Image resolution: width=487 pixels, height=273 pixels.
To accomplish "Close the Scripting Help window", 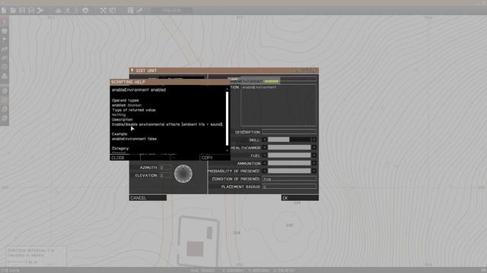I will pyautogui.click(x=125, y=158).
